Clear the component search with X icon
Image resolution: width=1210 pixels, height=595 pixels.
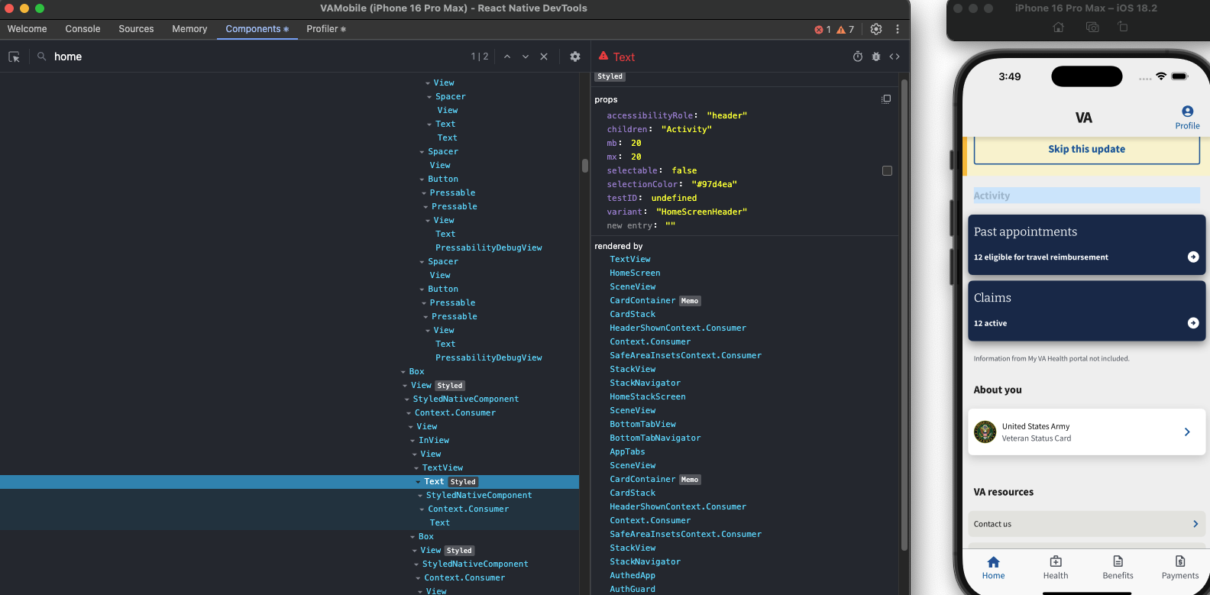coord(544,57)
